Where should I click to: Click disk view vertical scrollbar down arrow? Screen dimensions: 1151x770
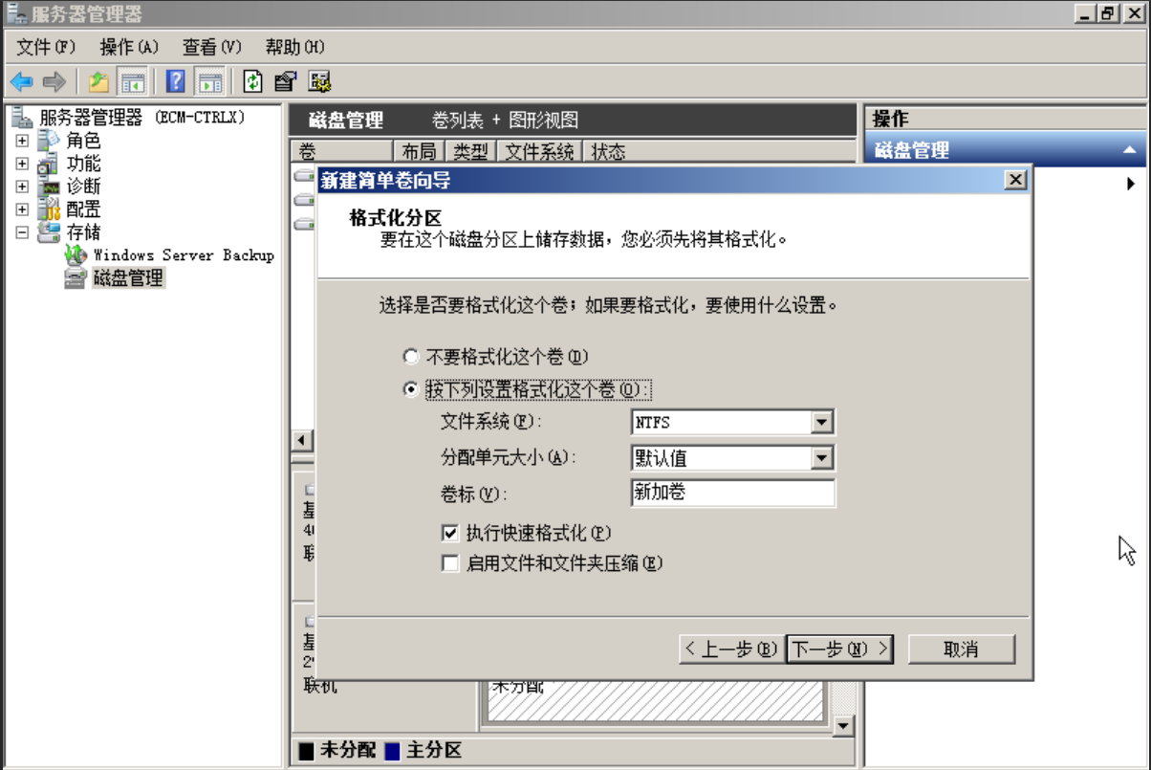point(843,727)
